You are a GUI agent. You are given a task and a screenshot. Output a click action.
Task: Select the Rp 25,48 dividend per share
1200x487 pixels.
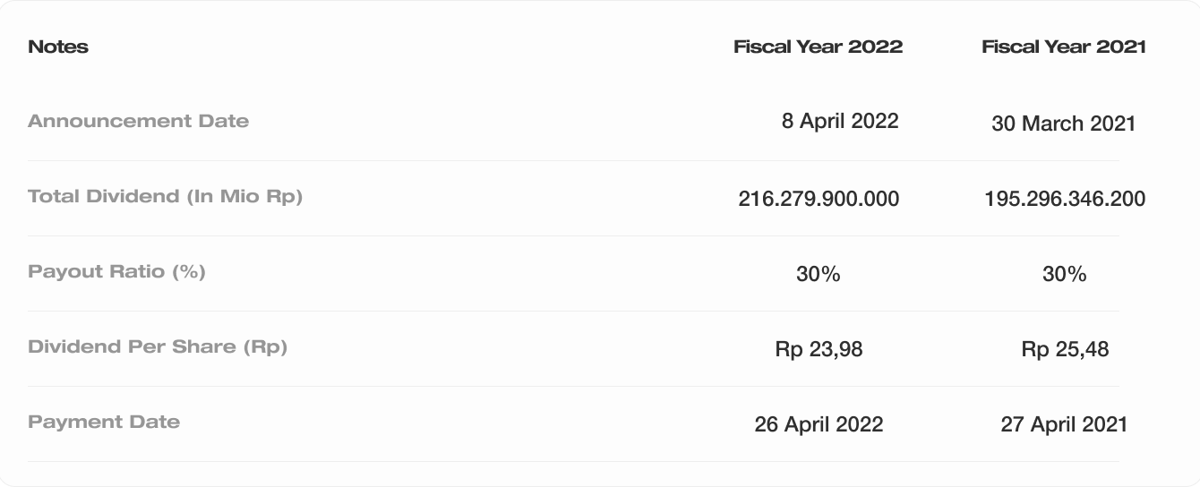point(1065,349)
